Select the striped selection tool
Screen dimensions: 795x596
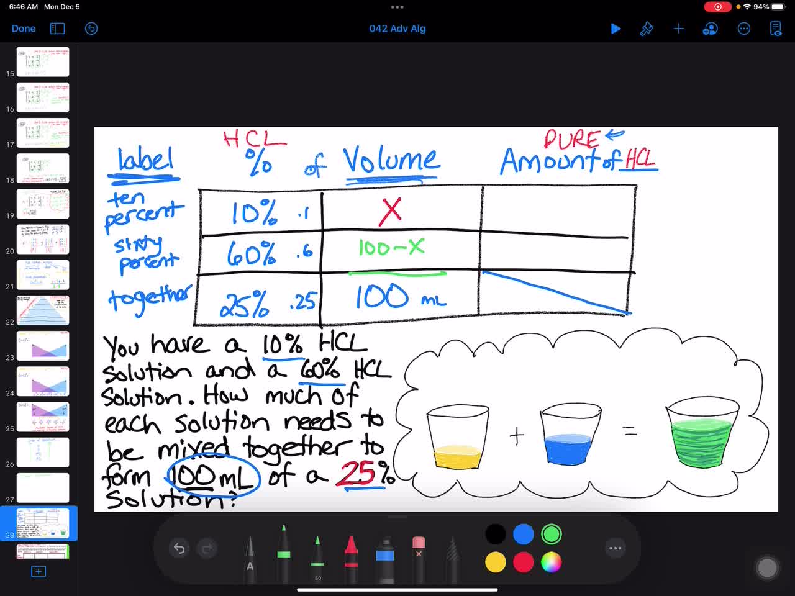coord(452,561)
